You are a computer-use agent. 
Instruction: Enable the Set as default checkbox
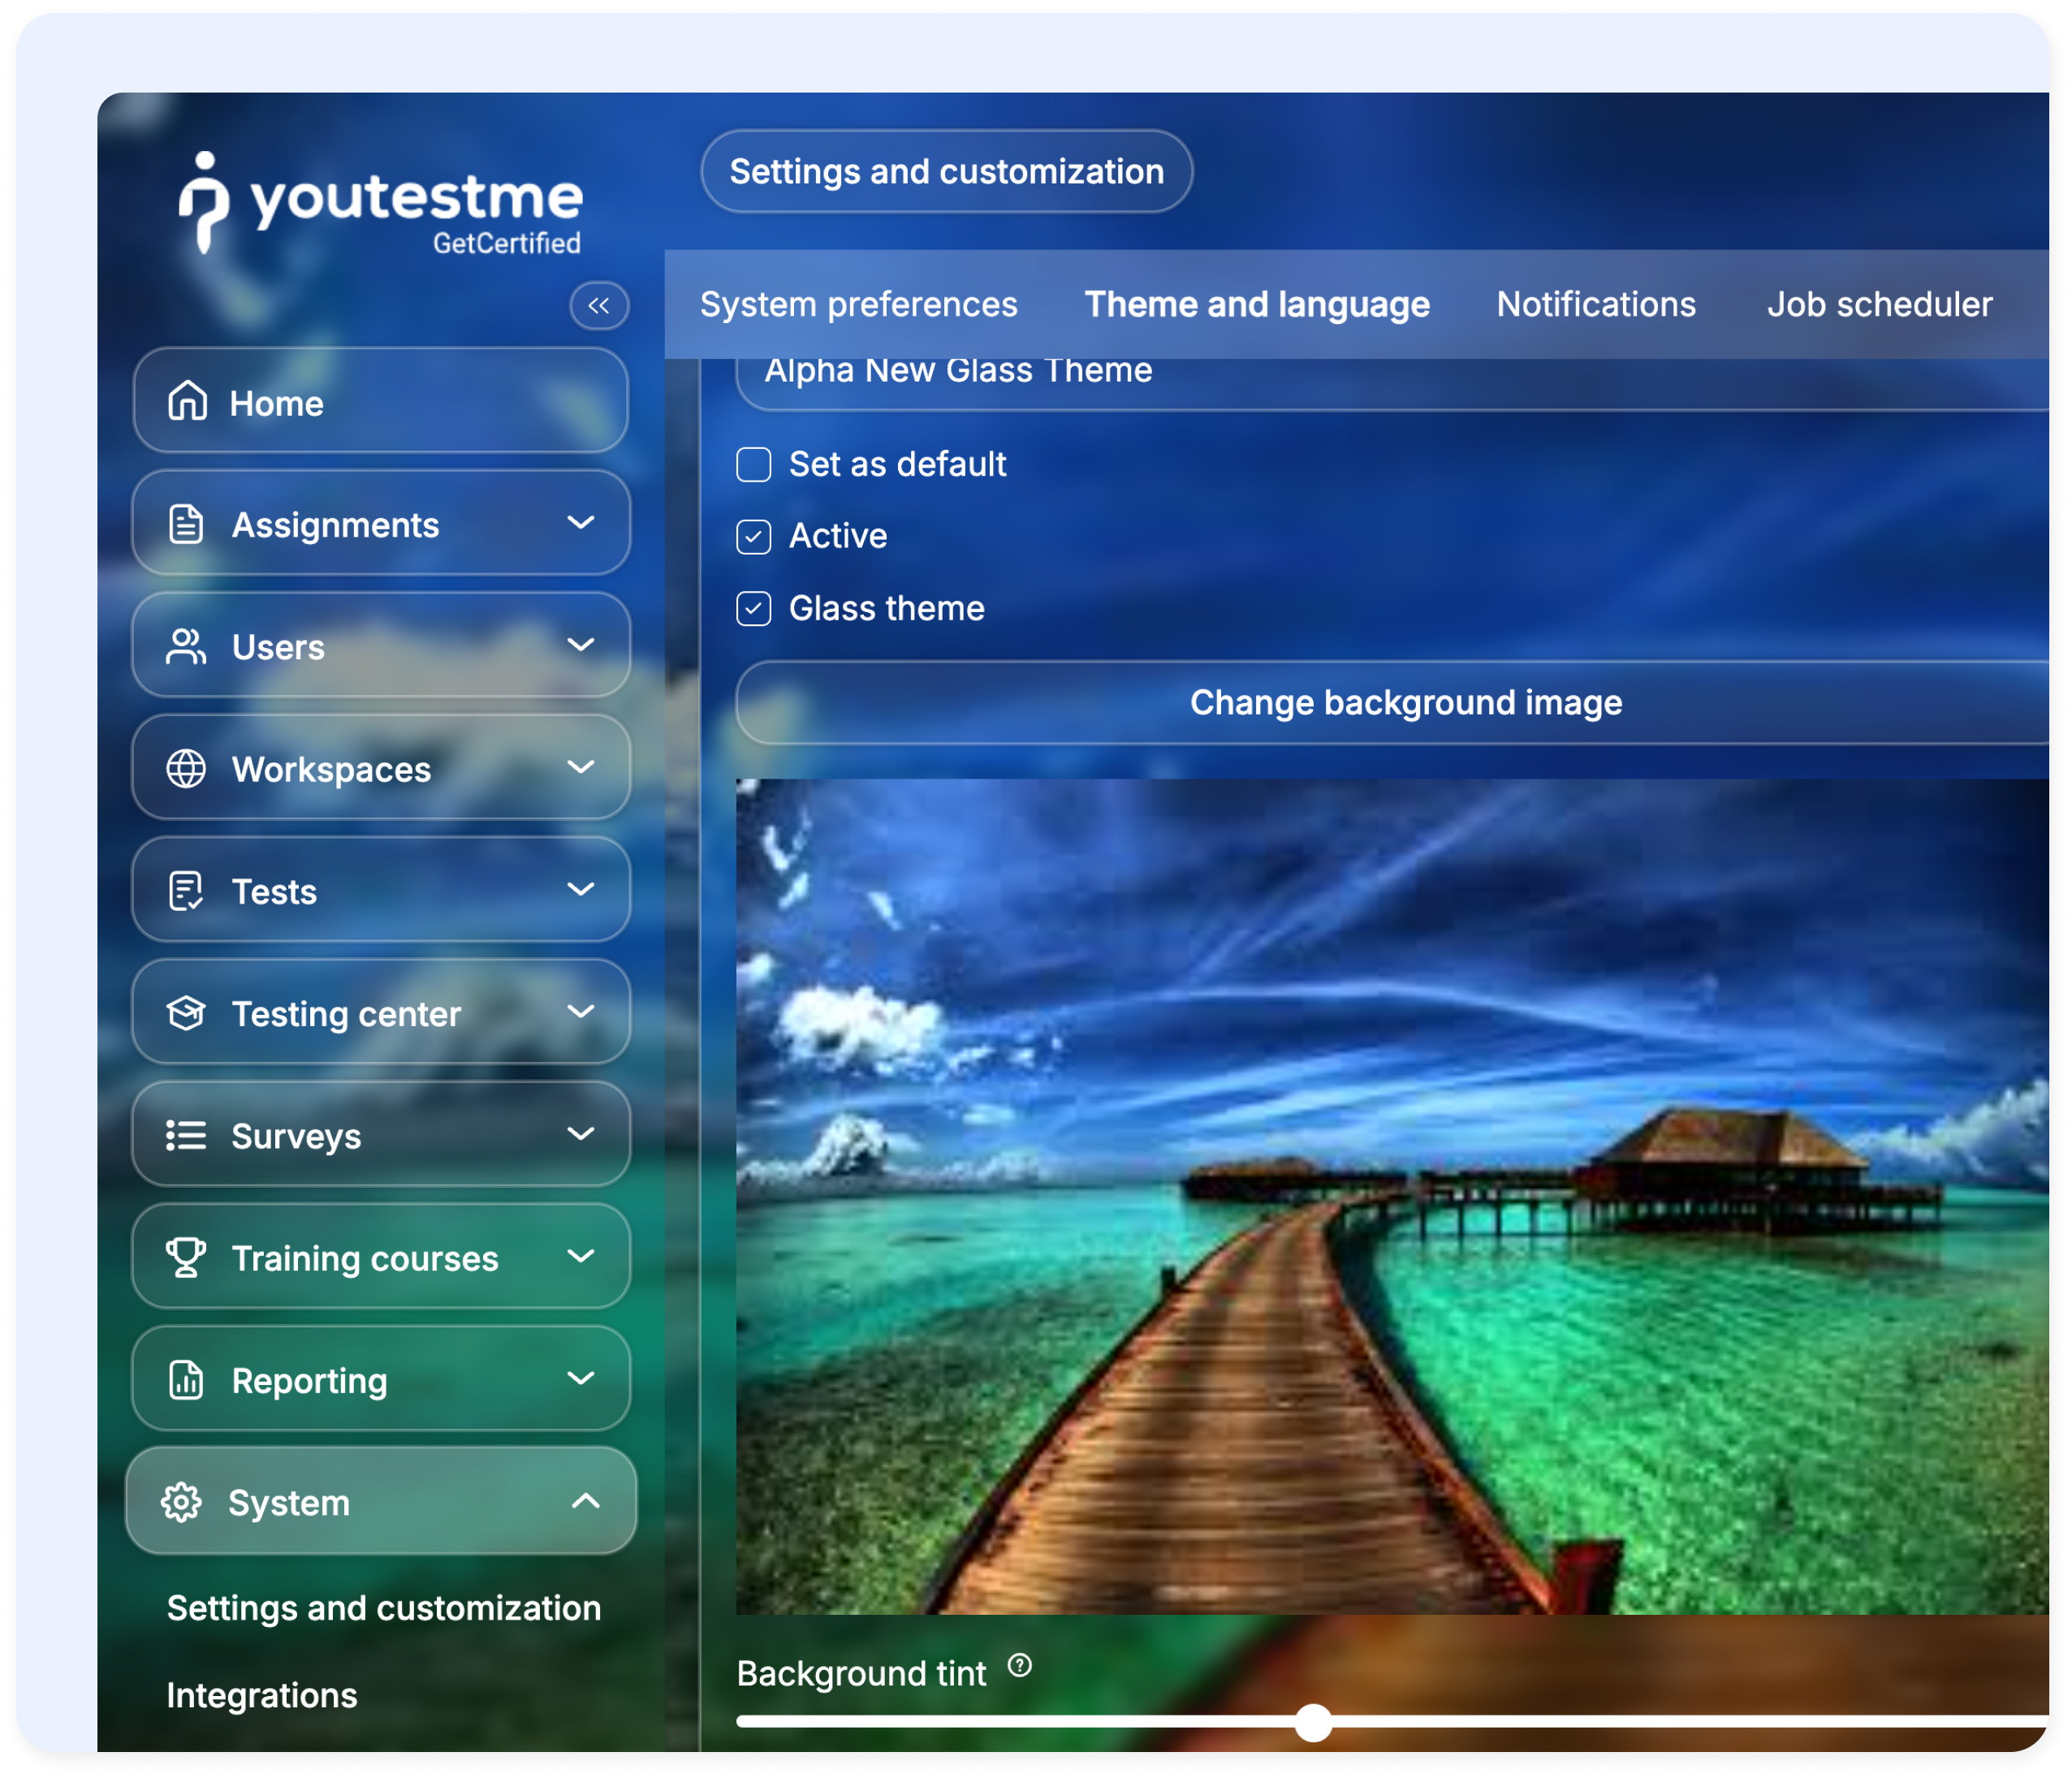coord(753,465)
